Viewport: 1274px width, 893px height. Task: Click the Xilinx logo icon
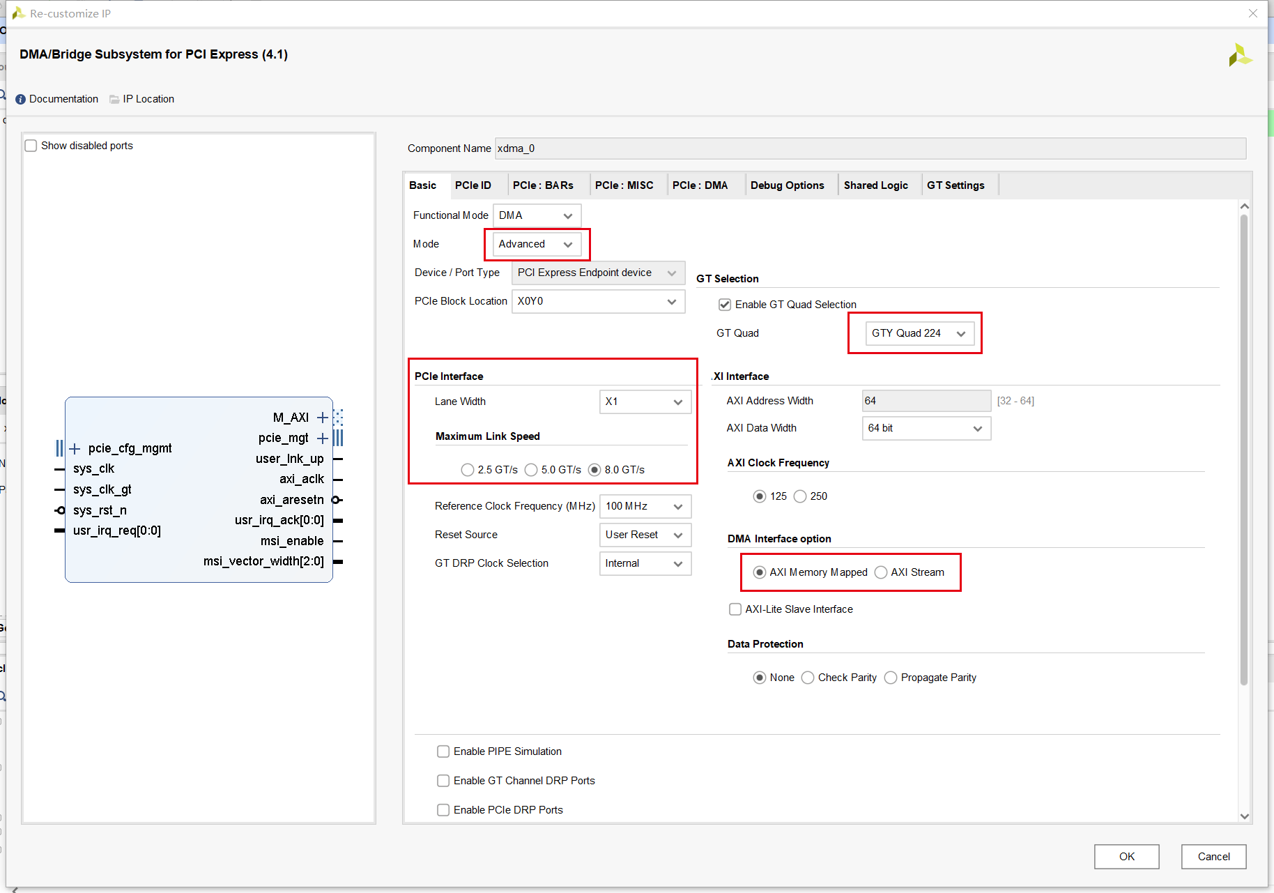(1240, 56)
